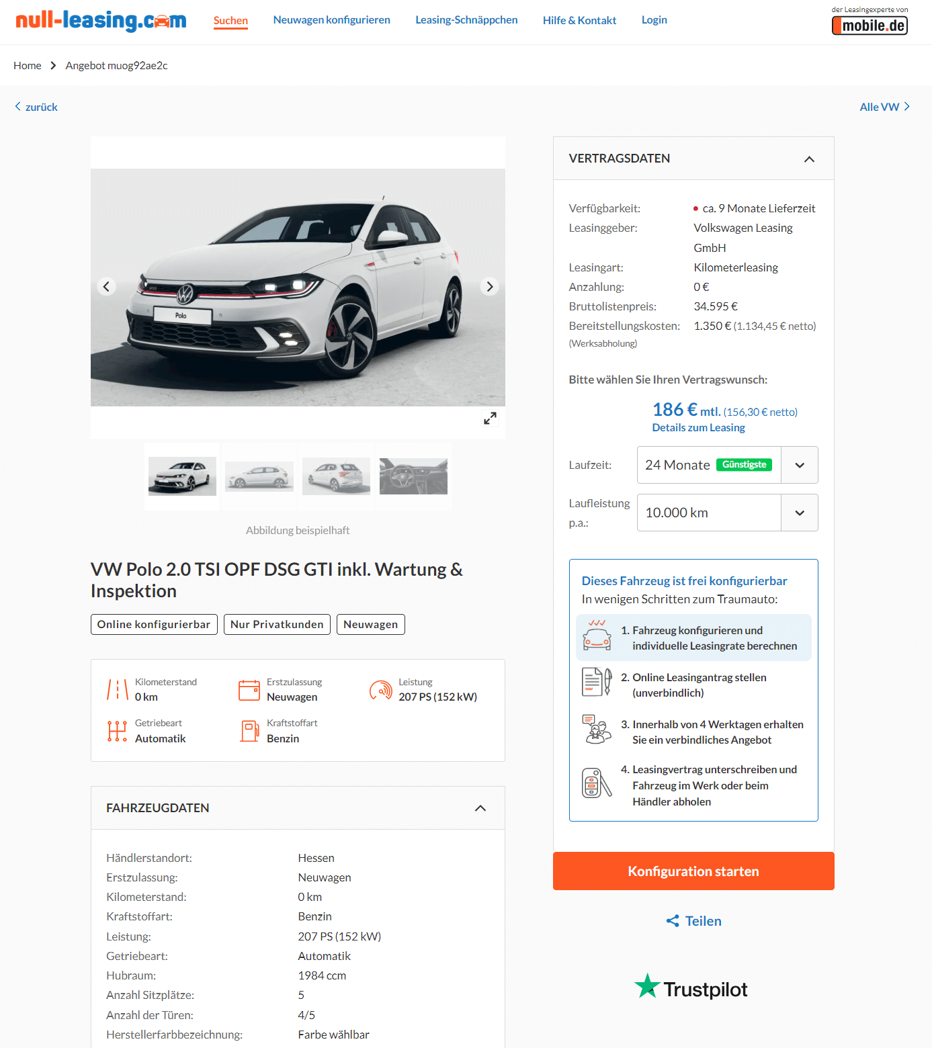932x1048 pixels.
Task: Open the Laufzeit 24 Monate dropdown
Action: pyautogui.click(x=727, y=465)
